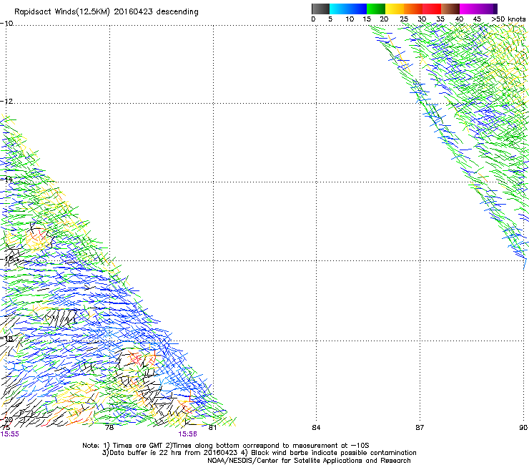The width and height of the screenshot is (529, 465).
Task: Click the longitude axis label '78'
Action: pos(109,428)
